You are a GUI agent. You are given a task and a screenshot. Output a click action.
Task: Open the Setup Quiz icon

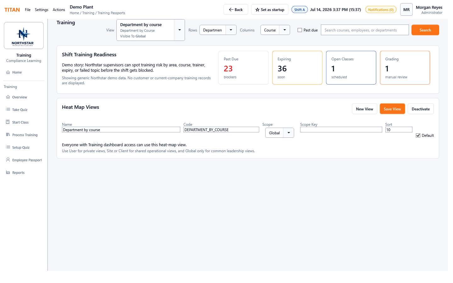8,147
